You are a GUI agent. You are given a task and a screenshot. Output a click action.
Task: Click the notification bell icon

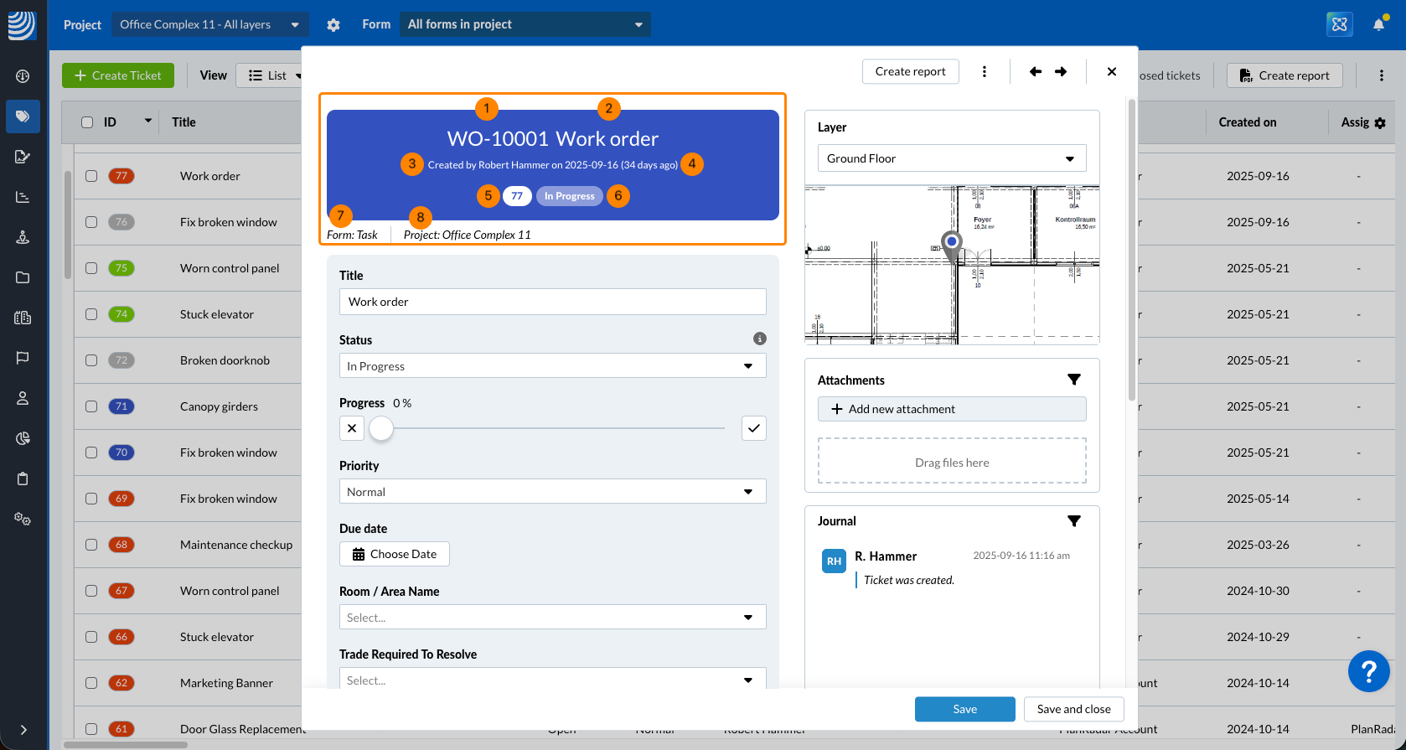point(1378,24)
